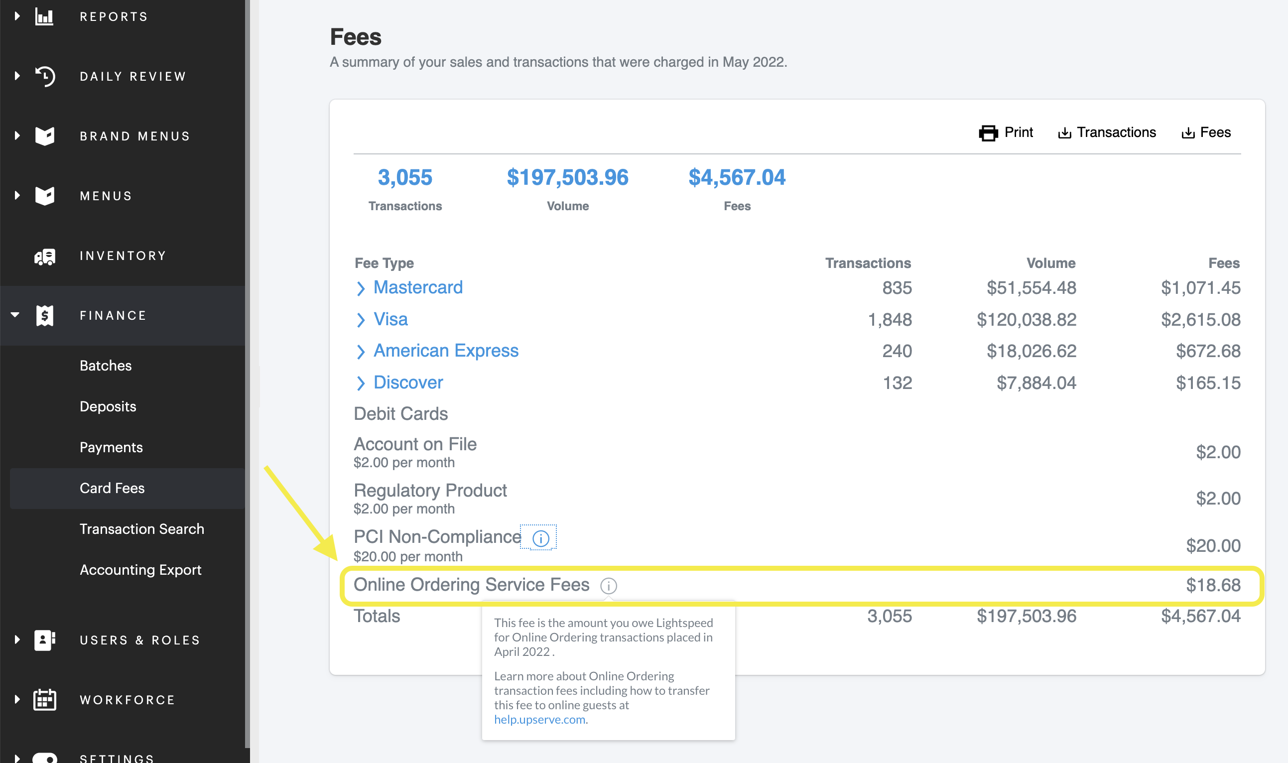The image size is (1288, 763).
Task: Expand the Visa fee row chevron
Action: pos(361,320)
